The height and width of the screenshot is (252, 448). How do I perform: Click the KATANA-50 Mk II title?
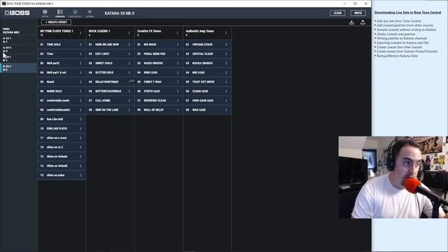tap(120, 13)
